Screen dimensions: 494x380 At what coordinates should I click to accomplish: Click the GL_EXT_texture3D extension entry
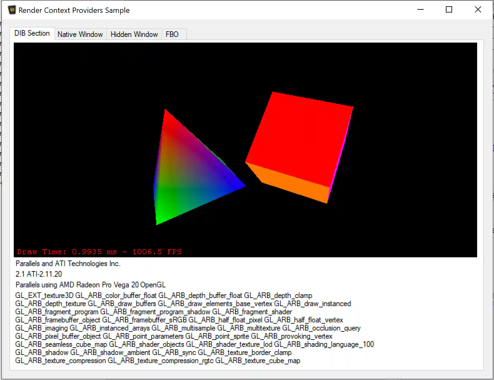pos(44,295)
